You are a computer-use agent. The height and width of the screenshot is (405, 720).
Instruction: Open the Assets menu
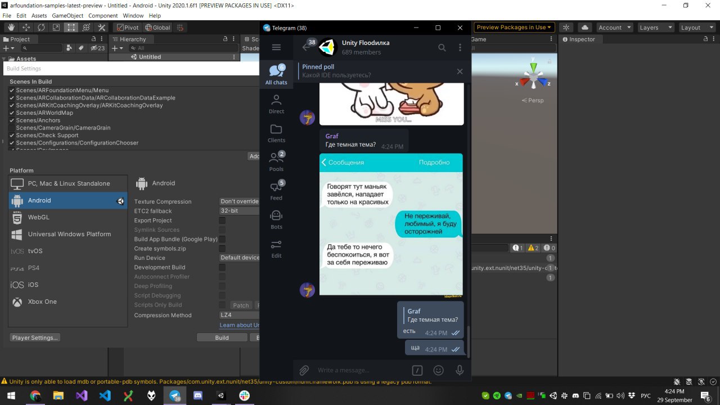point(39,16)
